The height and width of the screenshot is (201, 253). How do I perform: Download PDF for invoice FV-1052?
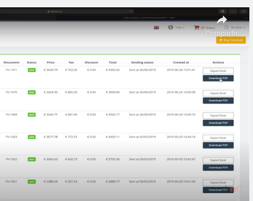tap(218, 168)
